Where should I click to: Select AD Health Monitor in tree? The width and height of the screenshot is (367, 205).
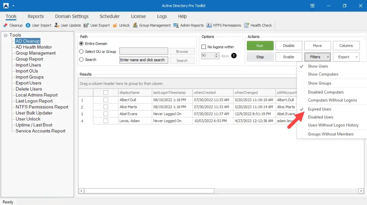[x=34, y=47]
